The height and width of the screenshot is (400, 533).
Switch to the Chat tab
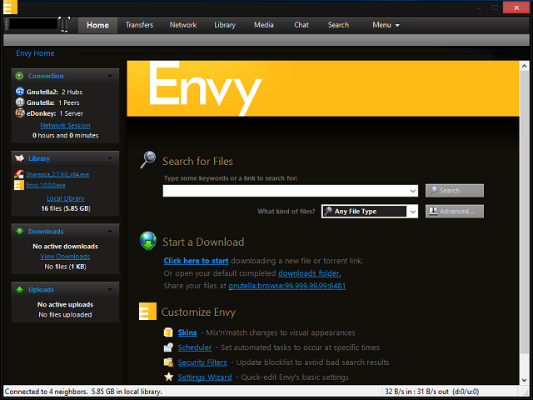click(x=301, y=25)
